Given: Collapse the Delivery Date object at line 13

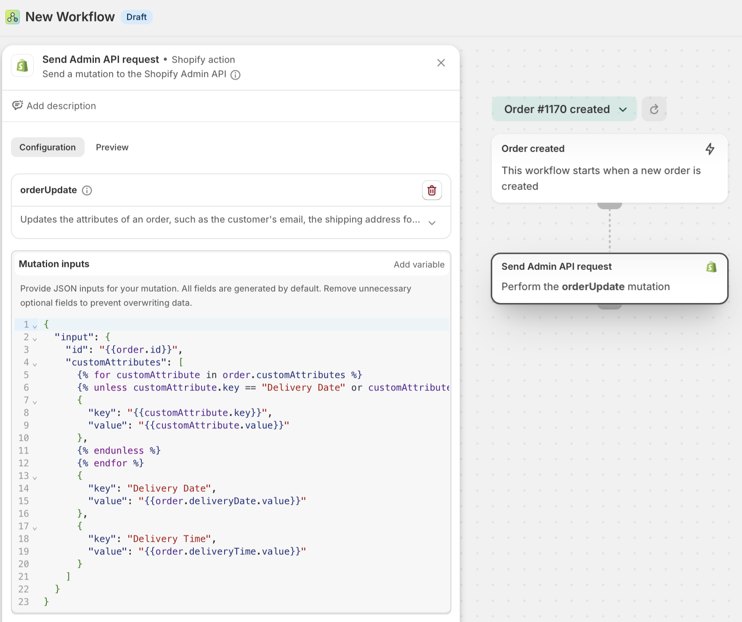Looking at the screenshot, I should [x=35, y=478].
